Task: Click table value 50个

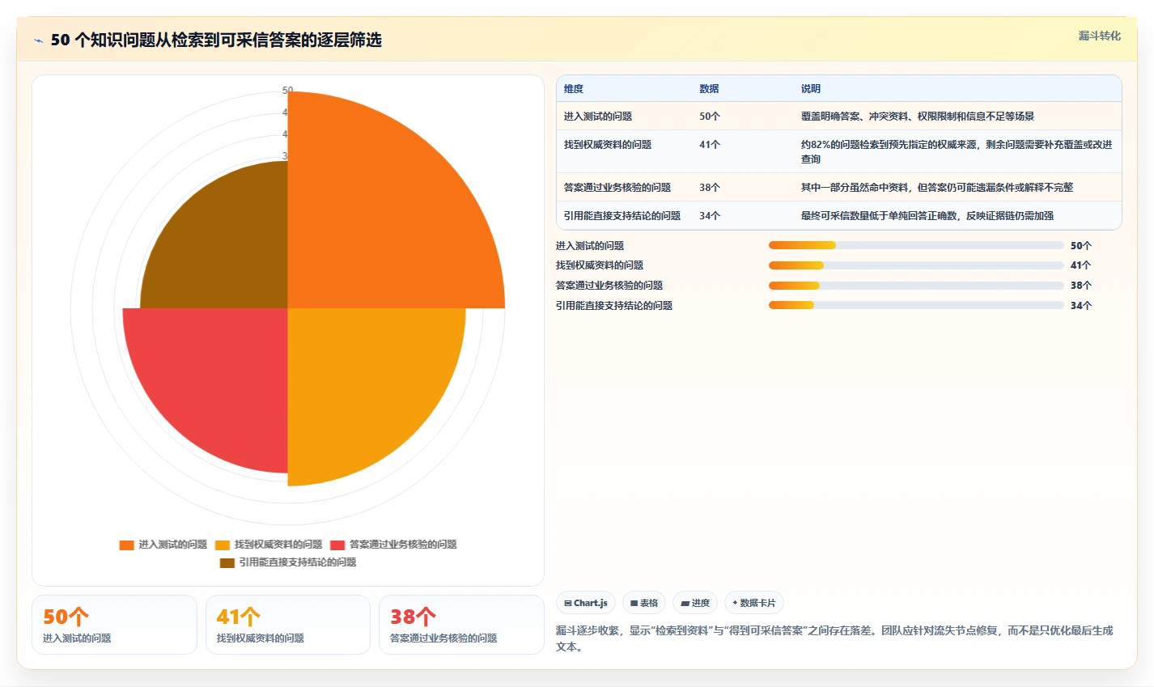Action: pos(710,117)
